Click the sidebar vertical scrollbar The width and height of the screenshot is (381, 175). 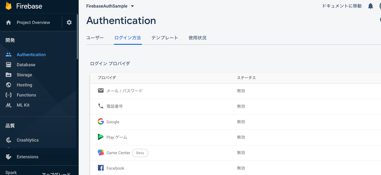(77, 36)
